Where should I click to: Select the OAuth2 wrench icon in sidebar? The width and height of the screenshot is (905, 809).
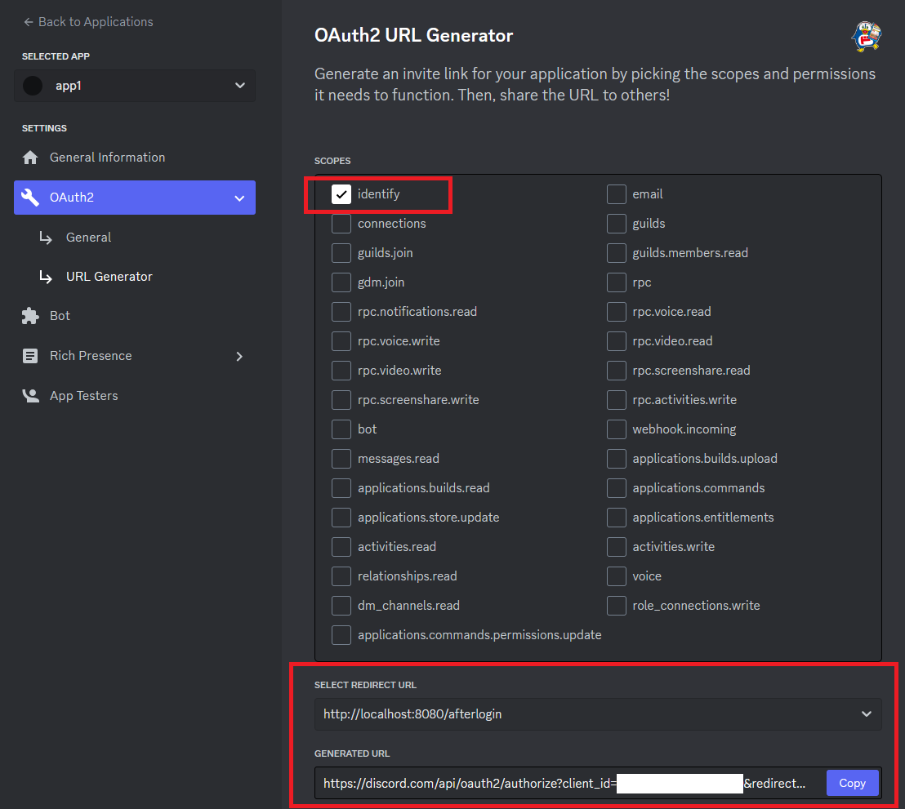pyautogui.click(x=31, y=198)
